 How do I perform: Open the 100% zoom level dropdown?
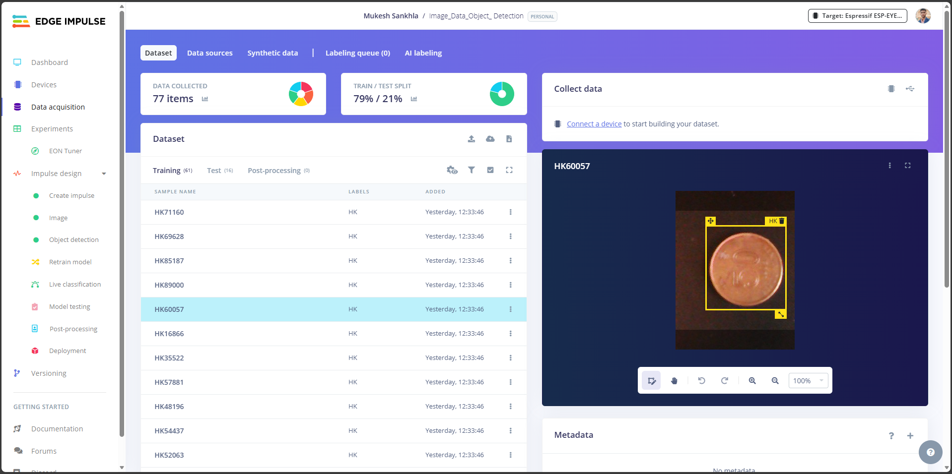pos(808,381)
